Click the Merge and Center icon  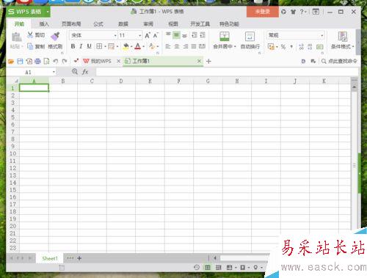pyautogui.click(x=225, y=36)
